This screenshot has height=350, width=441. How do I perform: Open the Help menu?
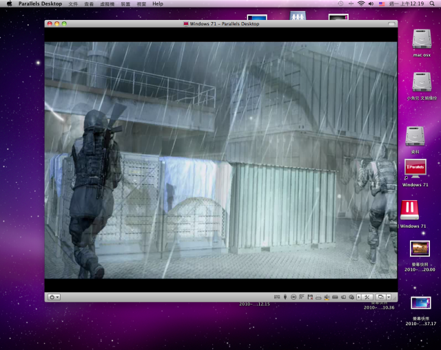(x=158, y=3)
